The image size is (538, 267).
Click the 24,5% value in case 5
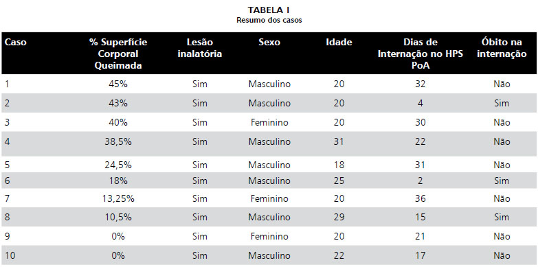[118, 165]
